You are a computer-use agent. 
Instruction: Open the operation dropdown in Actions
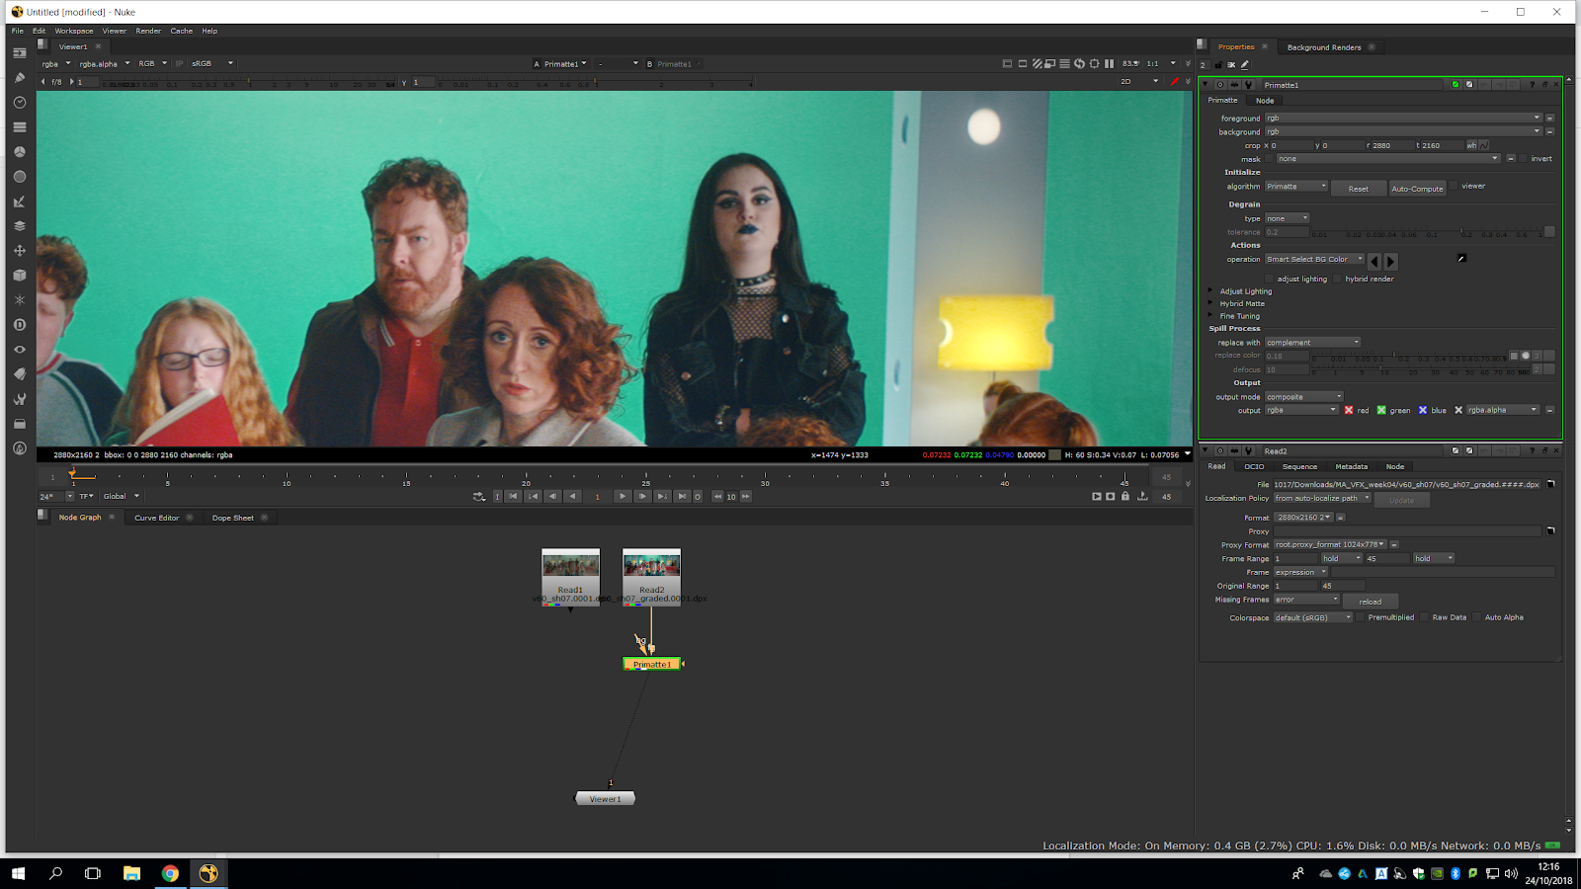pyautogui.click(x=1314, y=260)
